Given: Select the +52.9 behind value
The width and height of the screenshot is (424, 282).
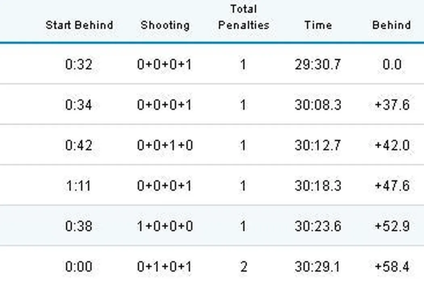Looking at the screenshot, I should click(392, 226).
